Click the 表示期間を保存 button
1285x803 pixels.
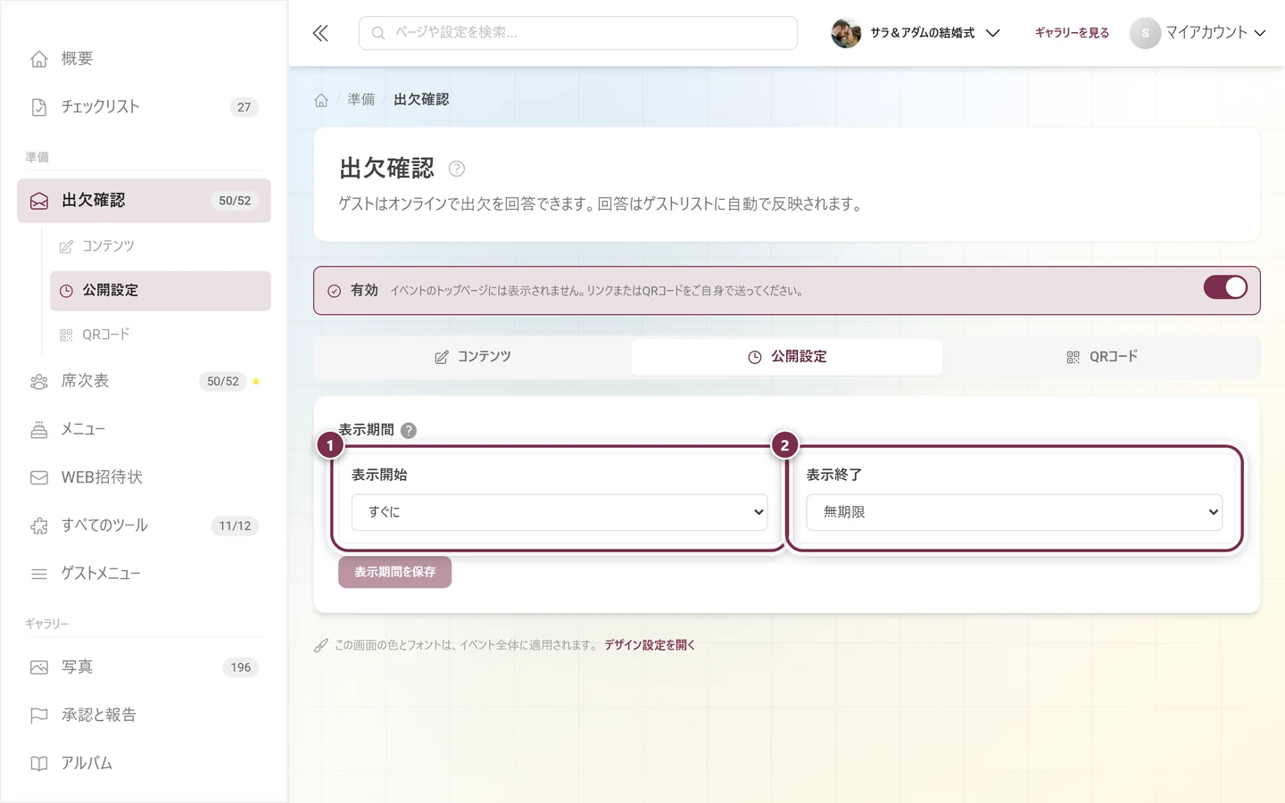(x=394, y=572)
